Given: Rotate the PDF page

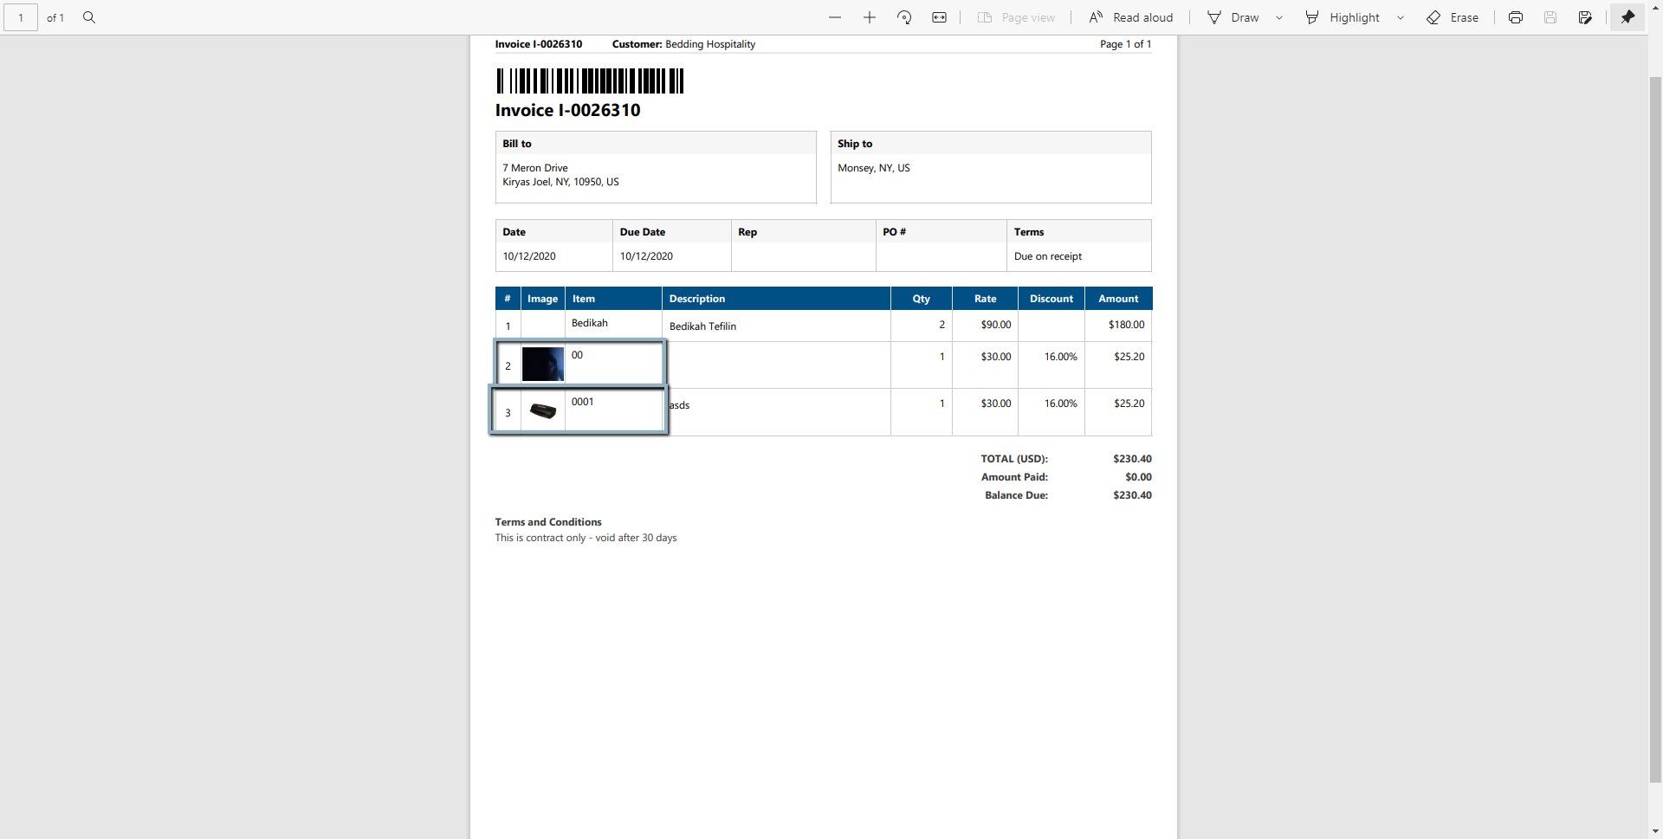Looking at the screenshot, I should [x=904, y=17].
